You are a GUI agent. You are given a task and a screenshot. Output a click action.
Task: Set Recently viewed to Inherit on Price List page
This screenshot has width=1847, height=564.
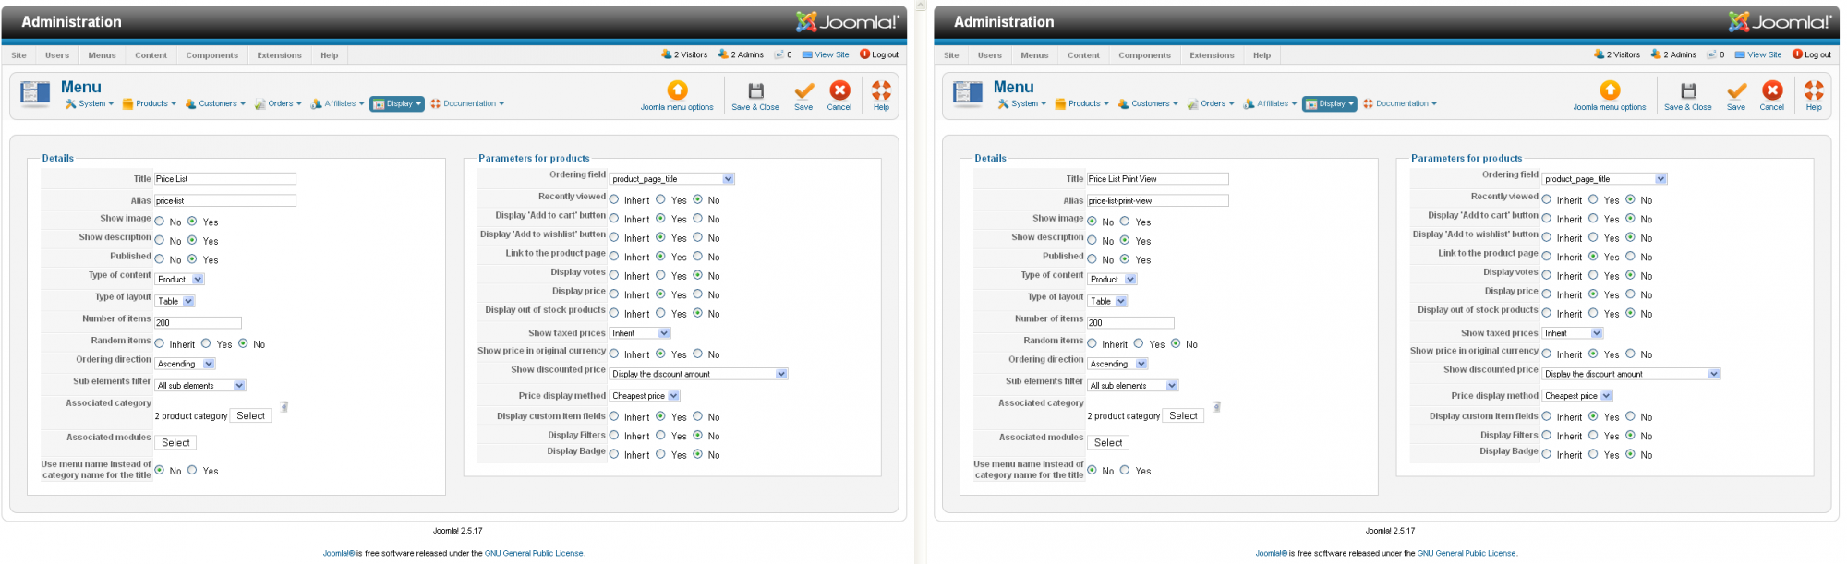coord(614,199)
